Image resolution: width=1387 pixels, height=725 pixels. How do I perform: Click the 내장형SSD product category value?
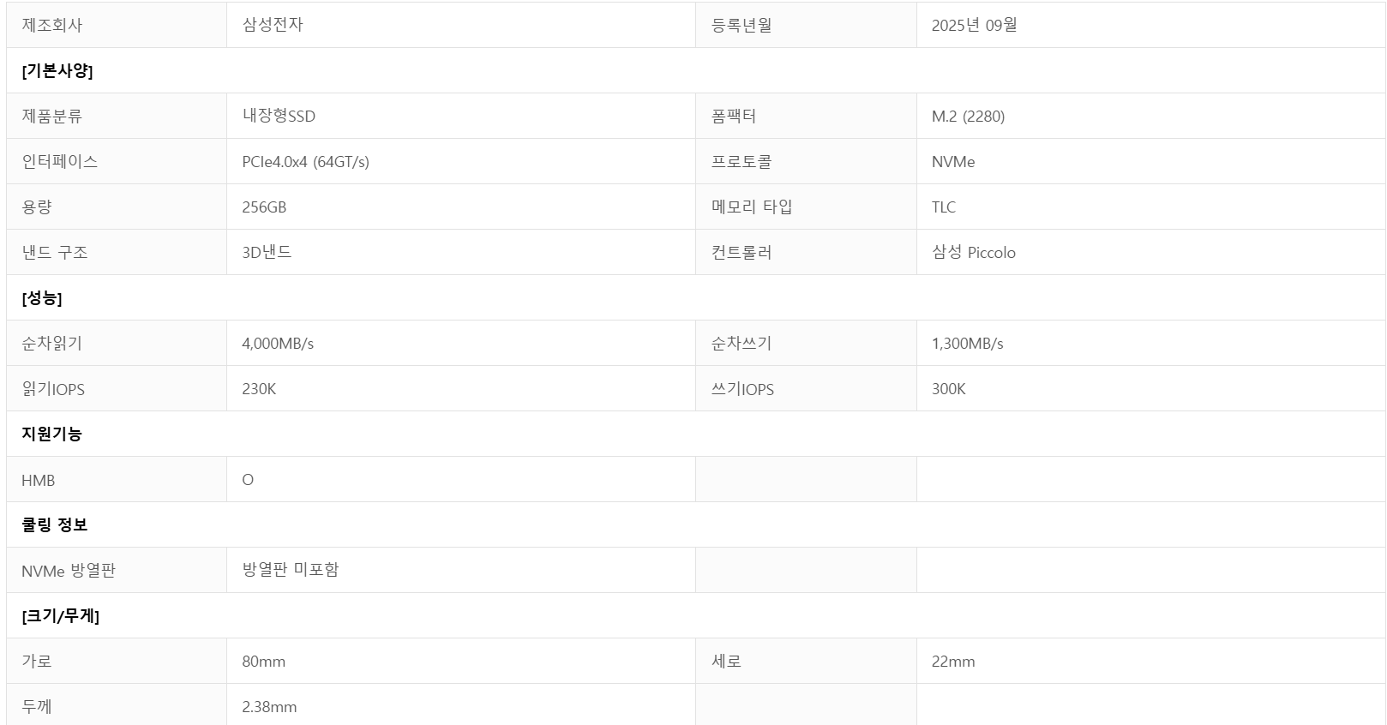click(279, 117)
